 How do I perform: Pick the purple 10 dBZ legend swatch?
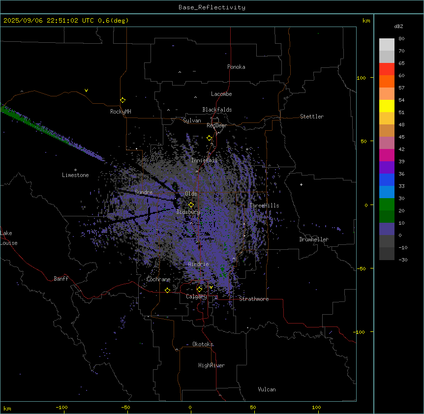tap(387, 229)
